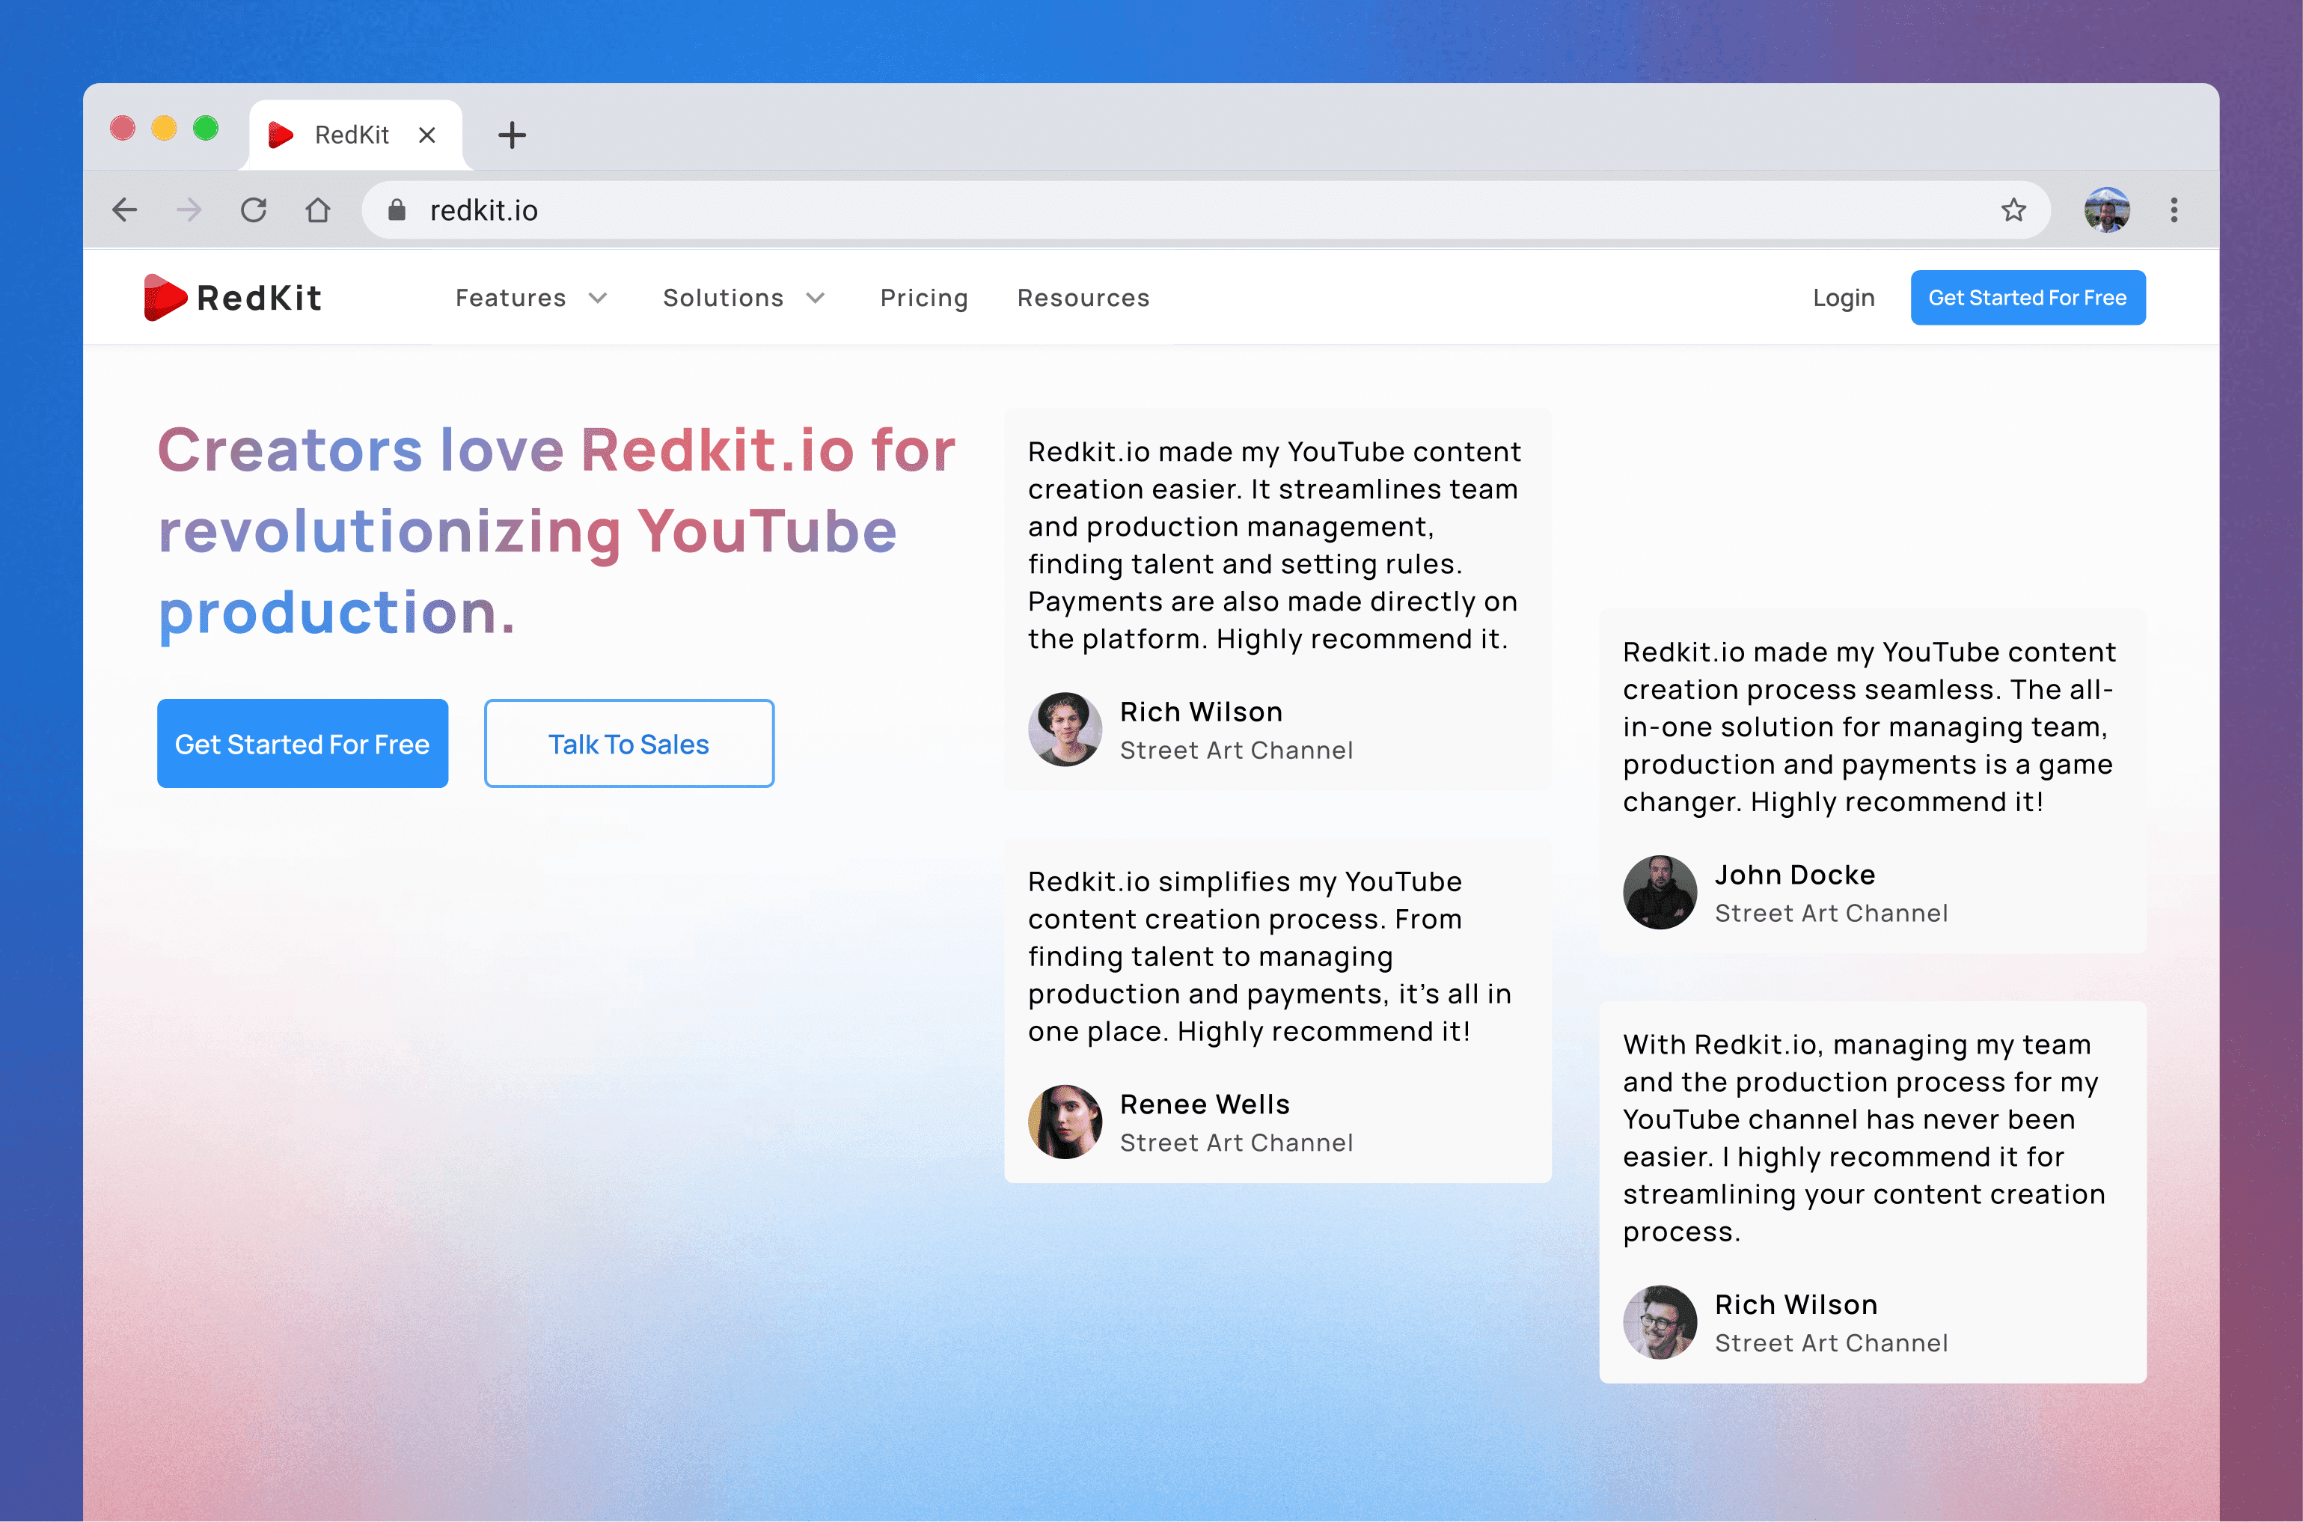
Task: Expand the Features dropdown menu
Action: coord(531,298)
